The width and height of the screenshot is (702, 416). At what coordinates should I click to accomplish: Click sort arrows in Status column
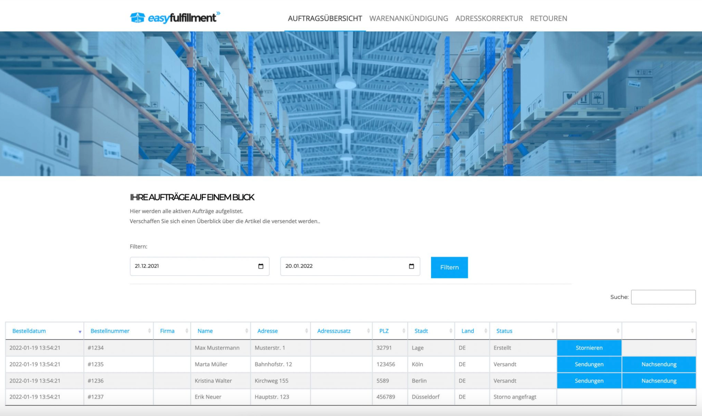[x=552, y=331]
